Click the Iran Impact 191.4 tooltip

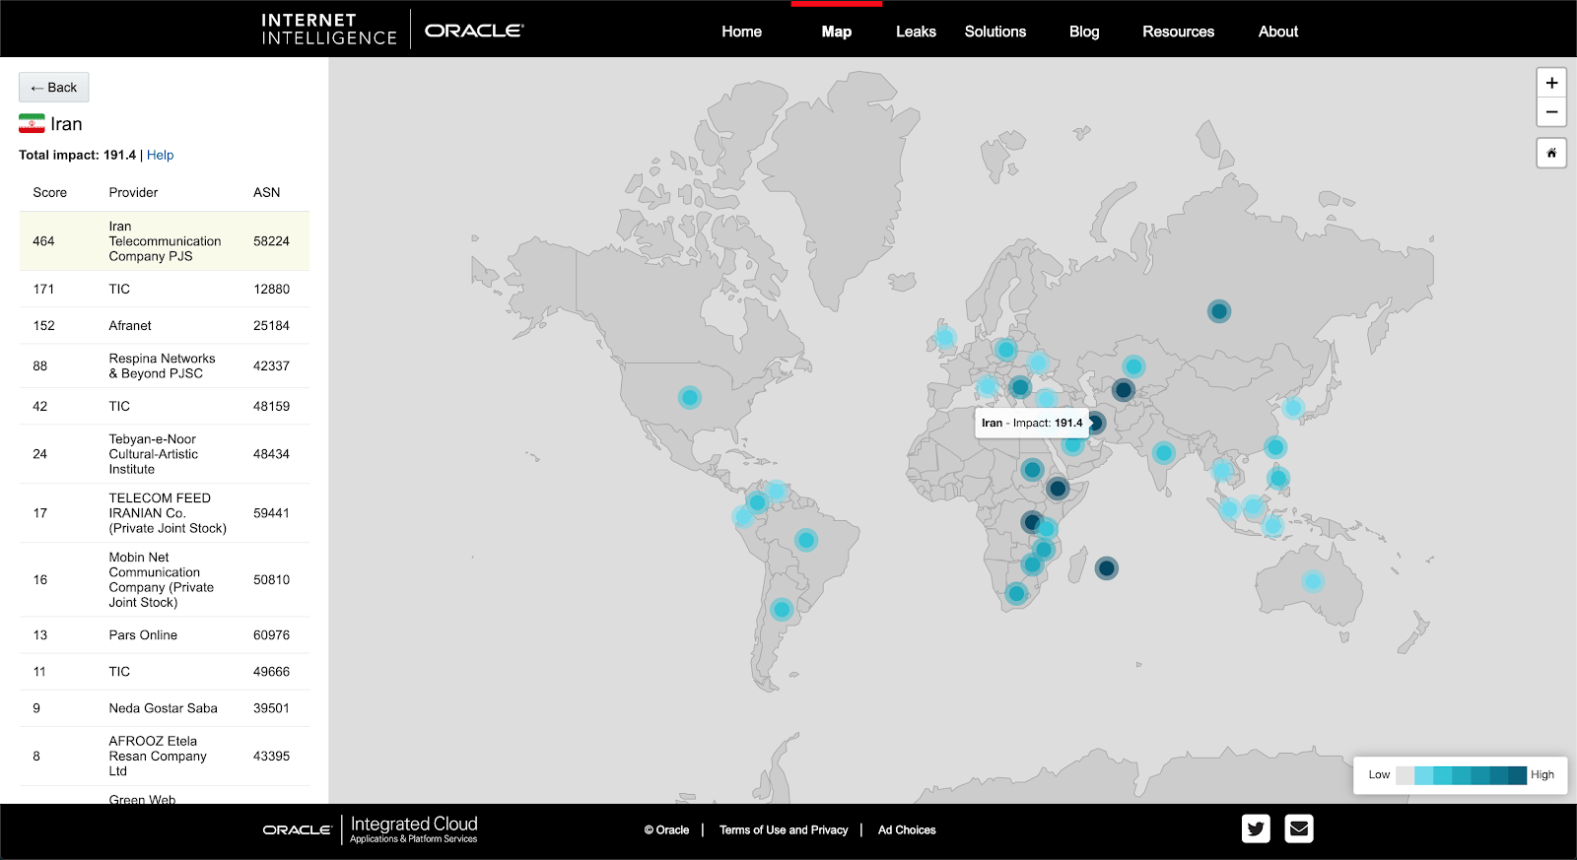coord(1032,423)
